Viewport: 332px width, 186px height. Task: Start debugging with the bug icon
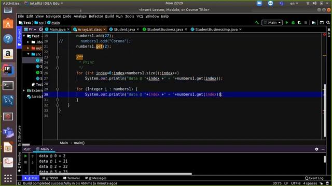[293, 23]
